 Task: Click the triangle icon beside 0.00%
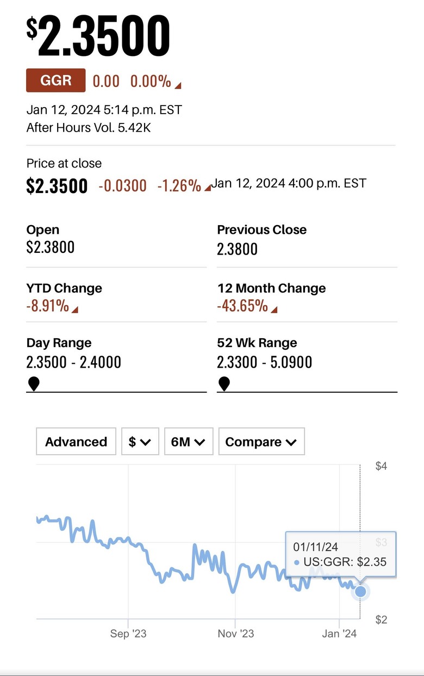point(177,85)
